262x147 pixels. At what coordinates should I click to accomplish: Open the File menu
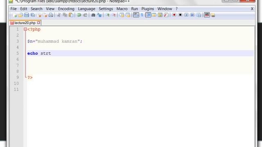[x=14, y=9]
